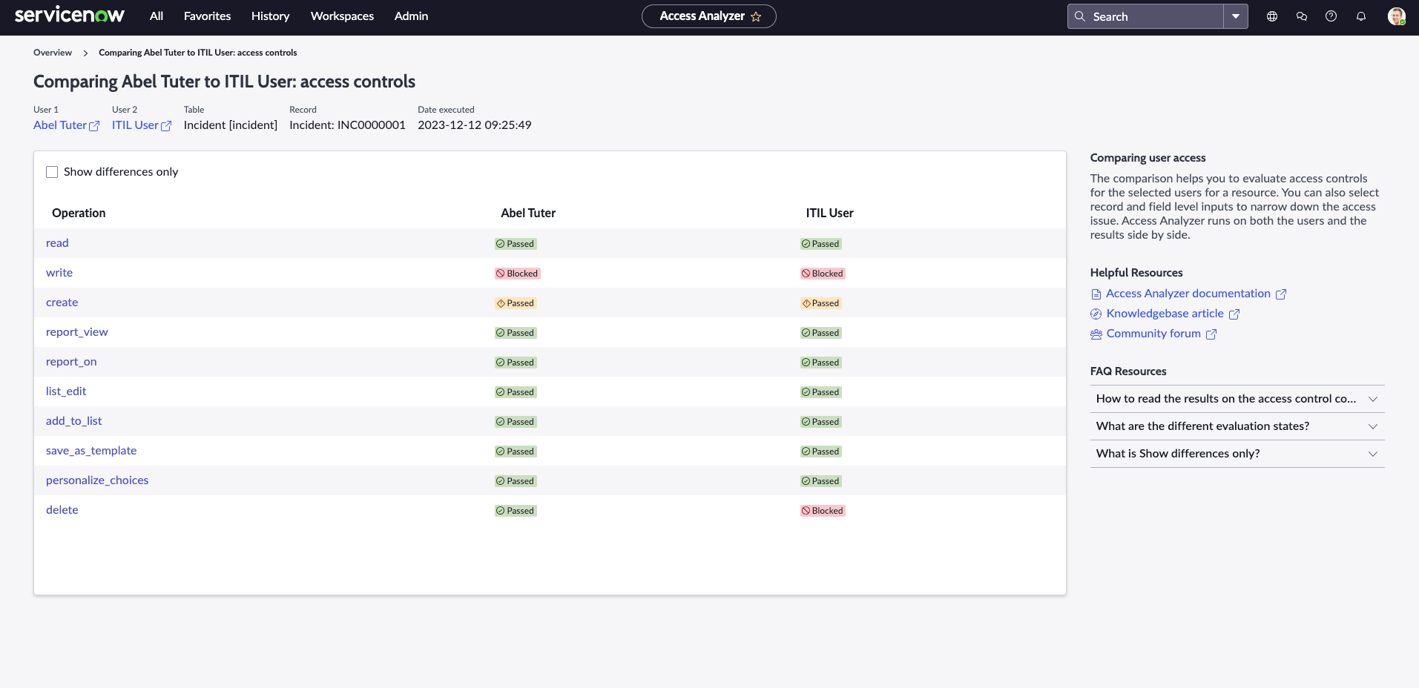1419x688 pixels.
Task: Go to Overview breadcrumb
Action: click(x=53, y=53)
